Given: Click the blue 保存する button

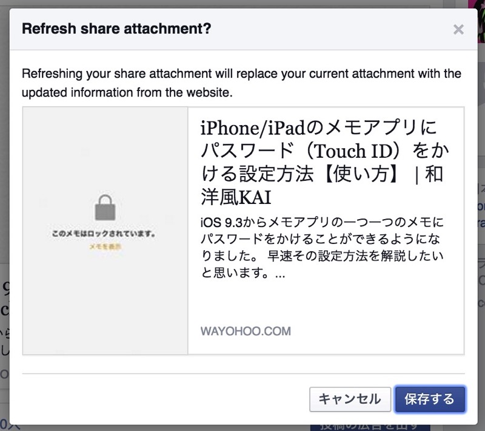Looking at the screenshot, I should pos(430,399).
